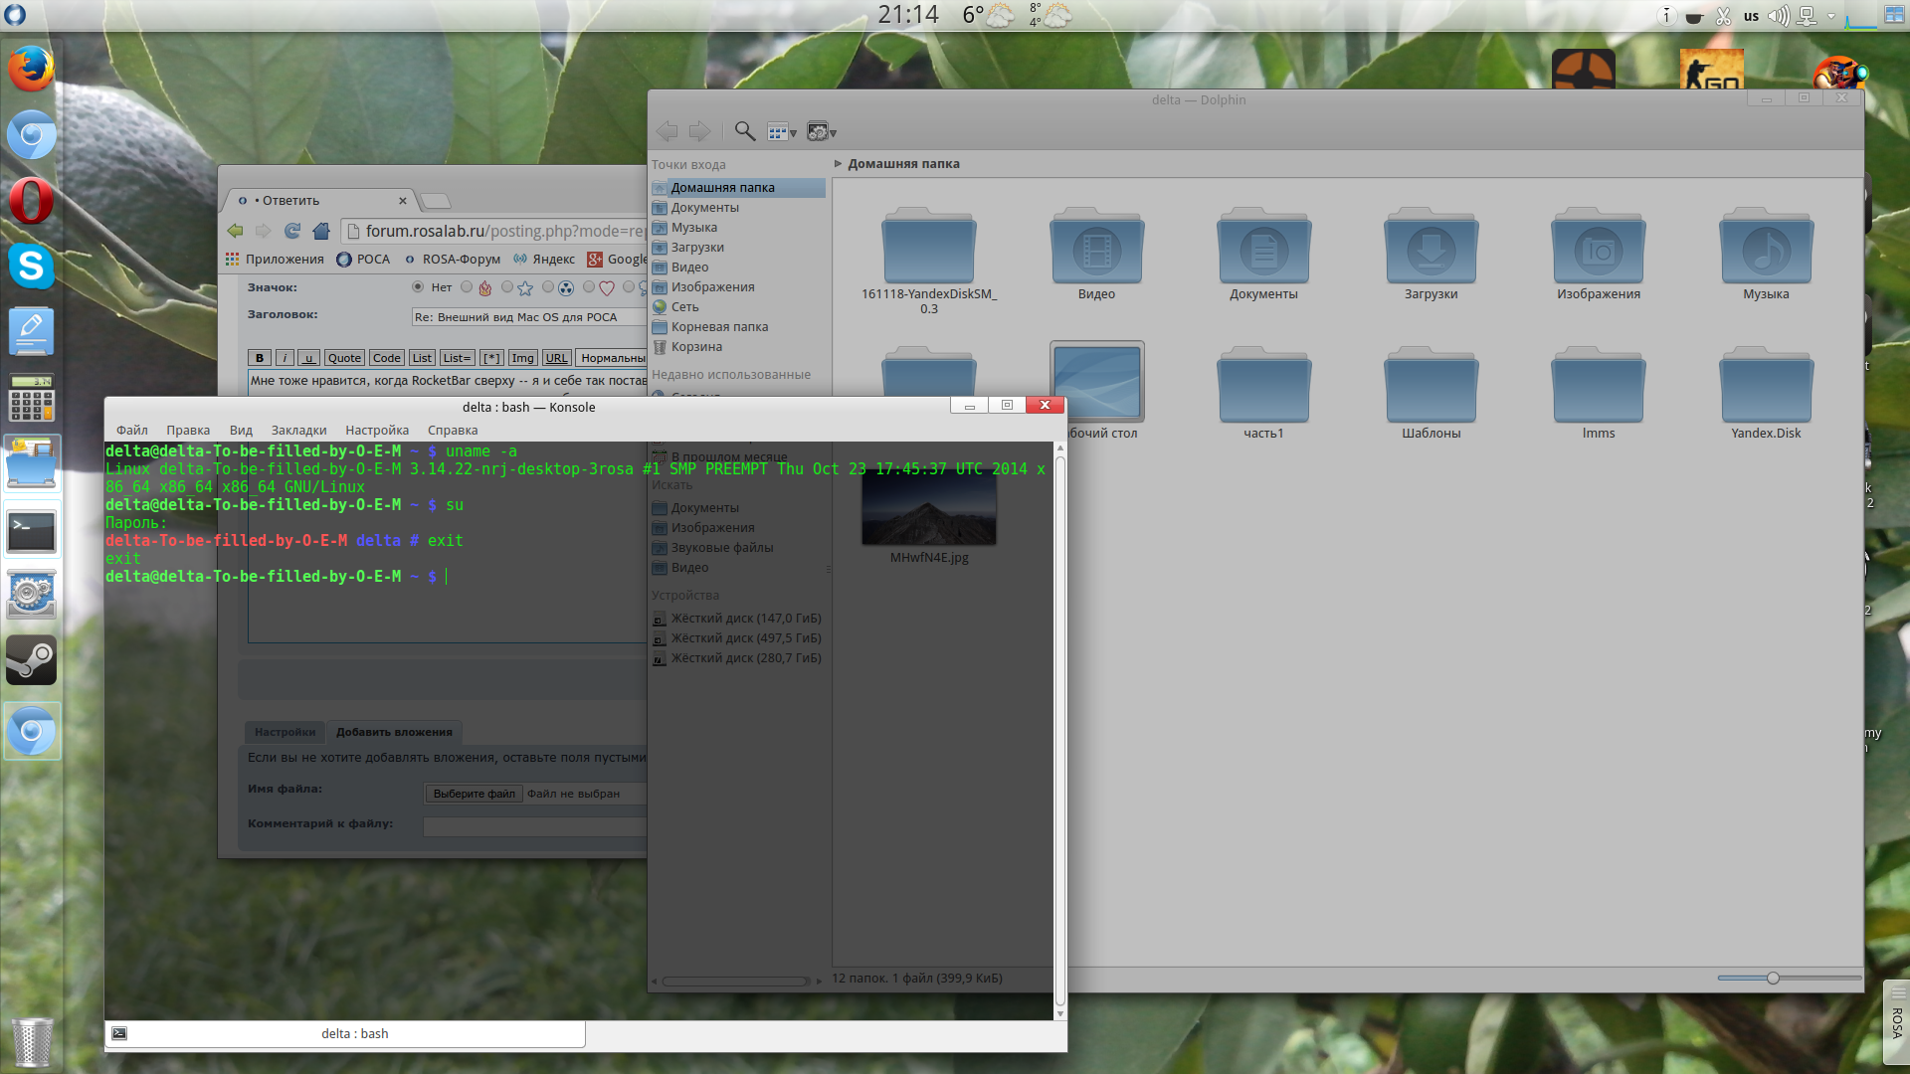The image size is (1910, 1074).
Task: Open the trash bin in the dock
Action: click(31, 1041)
